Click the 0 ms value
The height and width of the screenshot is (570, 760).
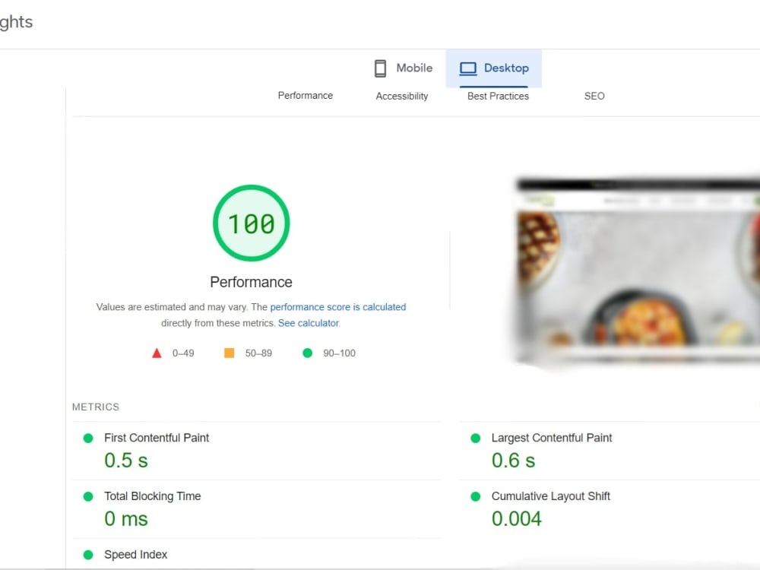(126, 519)
